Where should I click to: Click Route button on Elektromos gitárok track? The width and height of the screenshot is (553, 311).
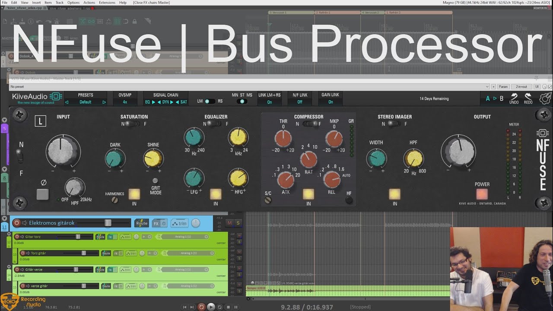point(141,223)
